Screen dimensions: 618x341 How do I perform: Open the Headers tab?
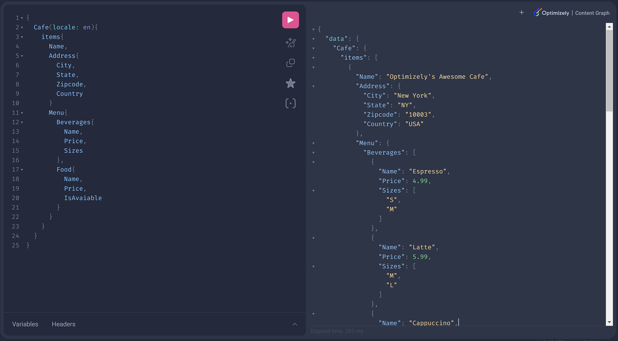point(63,324)
